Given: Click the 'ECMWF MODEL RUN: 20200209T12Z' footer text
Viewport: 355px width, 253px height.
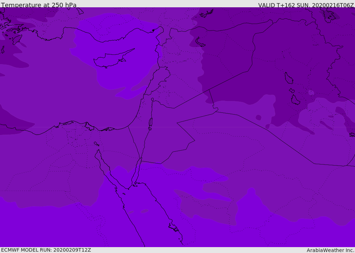Looking at the screenshot, I should tap(46, 250).
